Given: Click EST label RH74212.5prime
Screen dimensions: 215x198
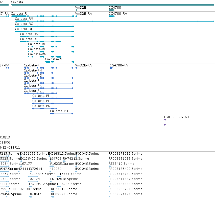Looking at the screenshot, I should (x=64, y=189).
